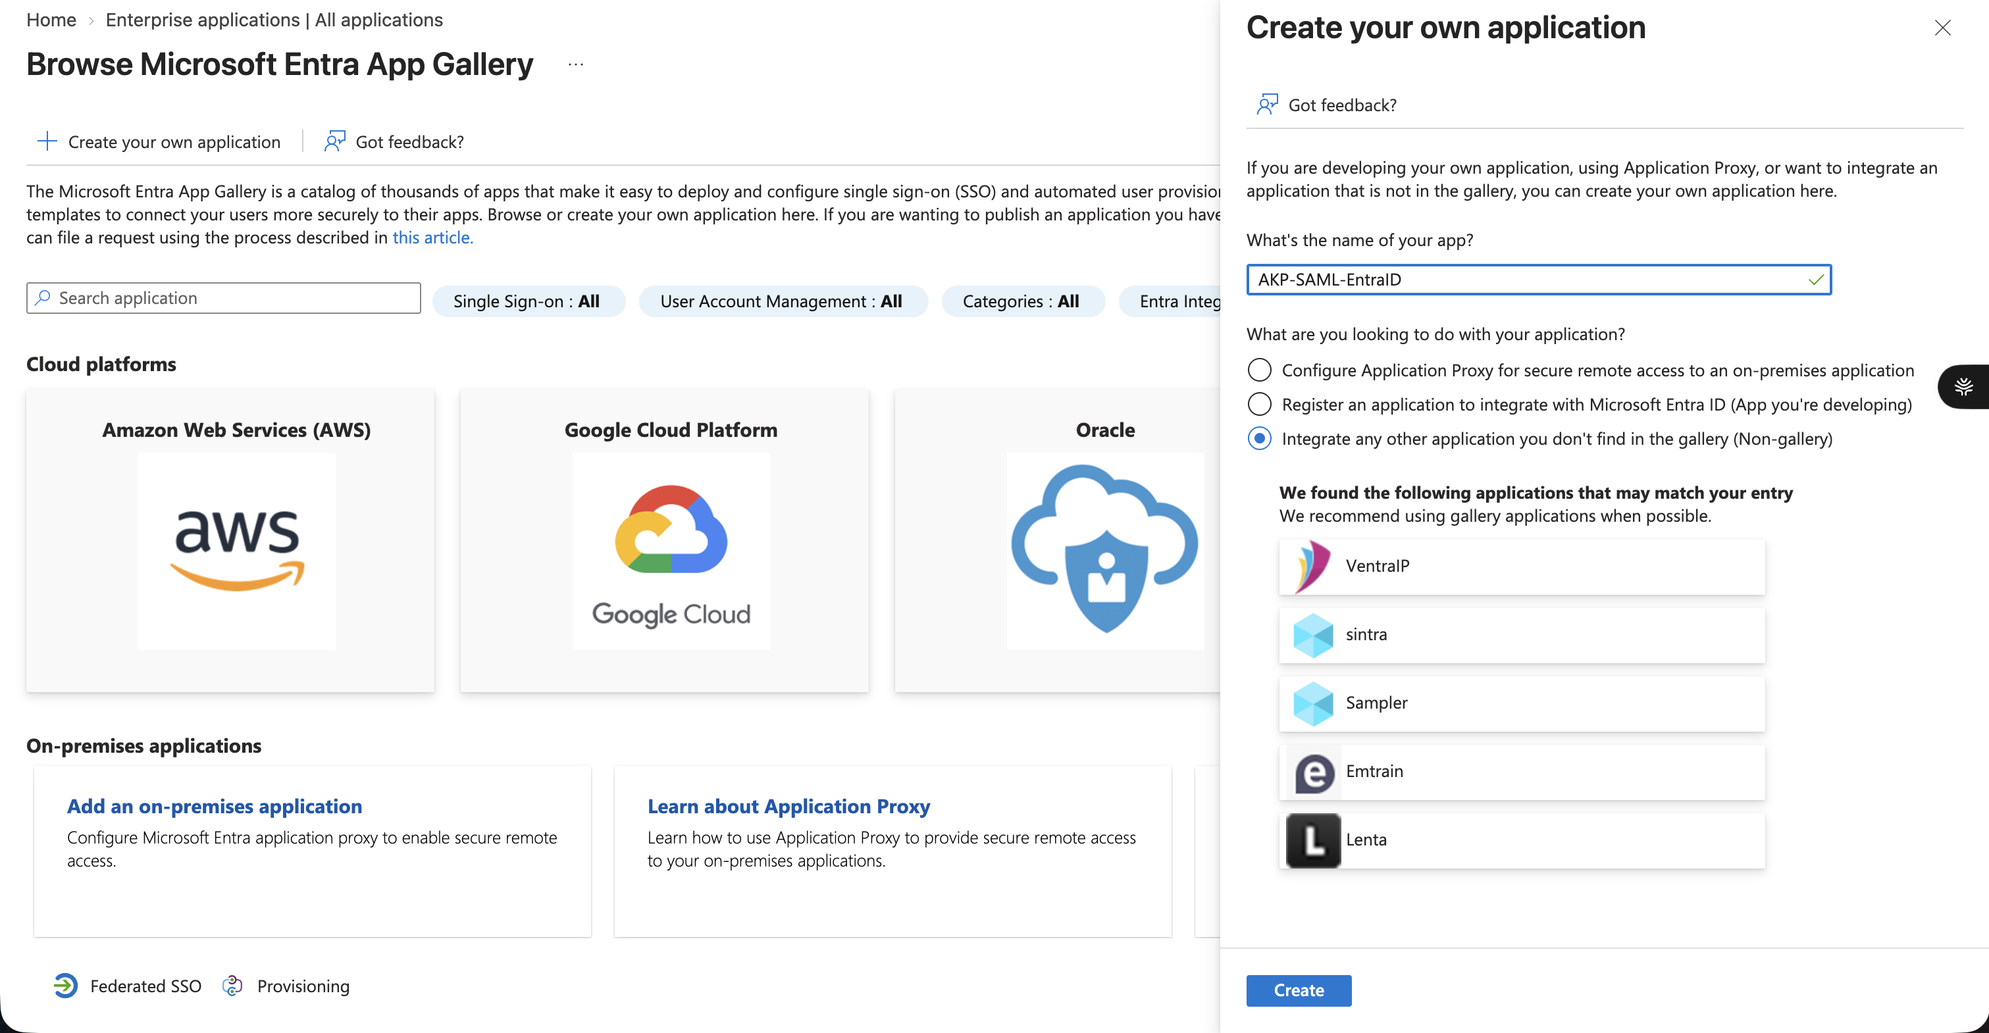Select Configure Application Proxy radio option
1989x1033 pixels.
(1259, 370)
